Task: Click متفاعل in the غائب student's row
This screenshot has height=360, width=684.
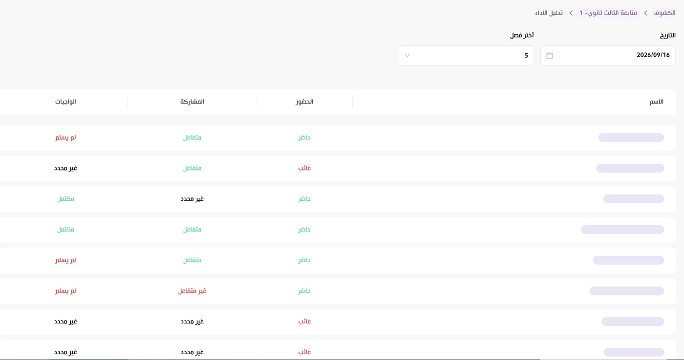Action: [192, 168]
